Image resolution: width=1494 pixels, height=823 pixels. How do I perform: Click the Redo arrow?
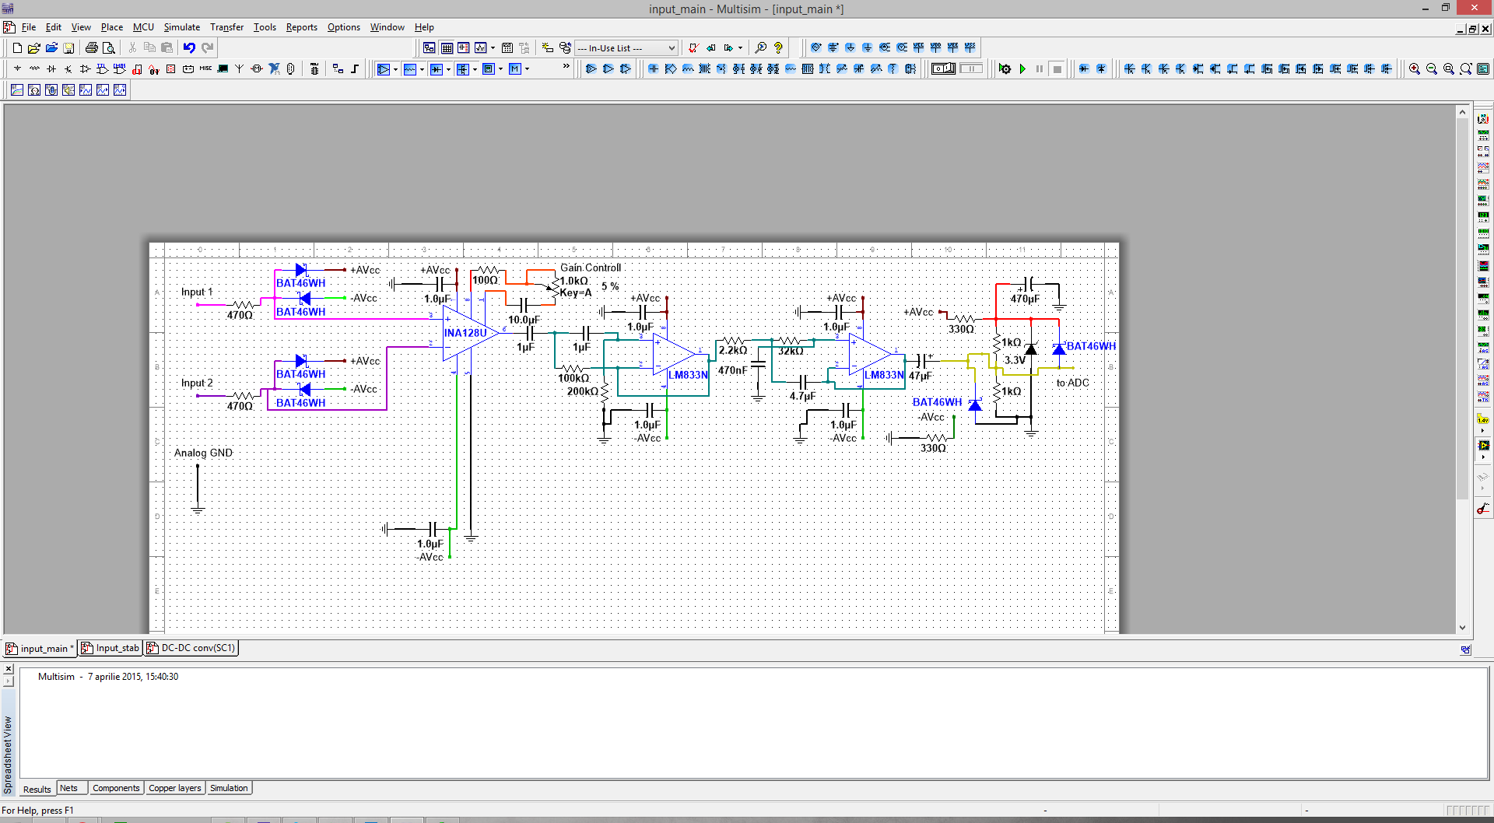click(207, 48)
